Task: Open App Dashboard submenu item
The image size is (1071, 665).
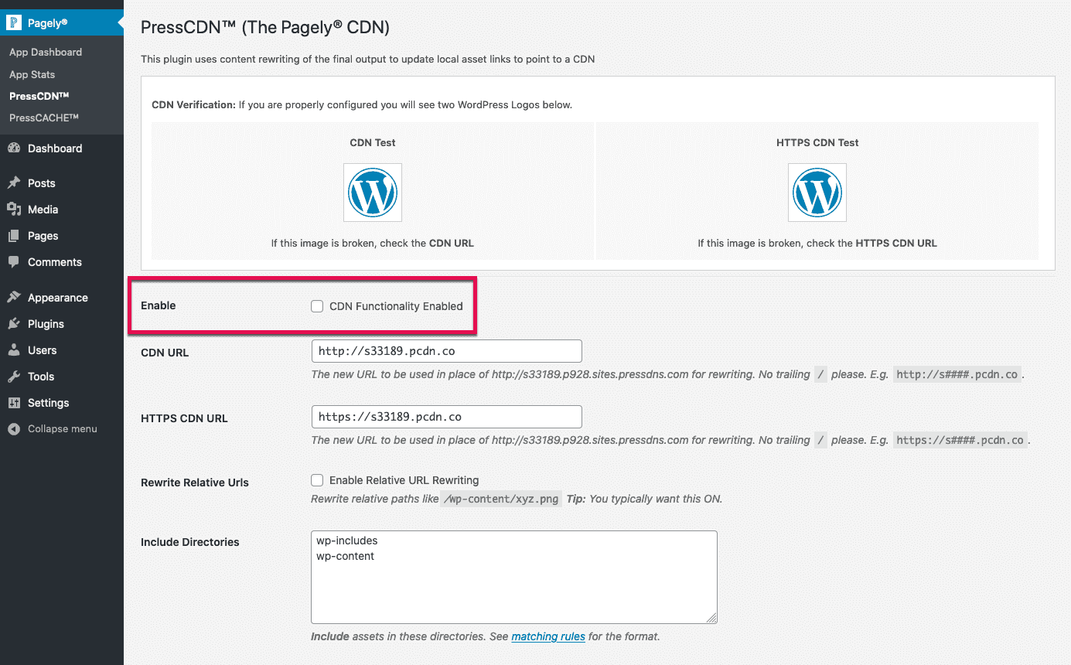Action: pyautogui.click(x=46, y=52)
